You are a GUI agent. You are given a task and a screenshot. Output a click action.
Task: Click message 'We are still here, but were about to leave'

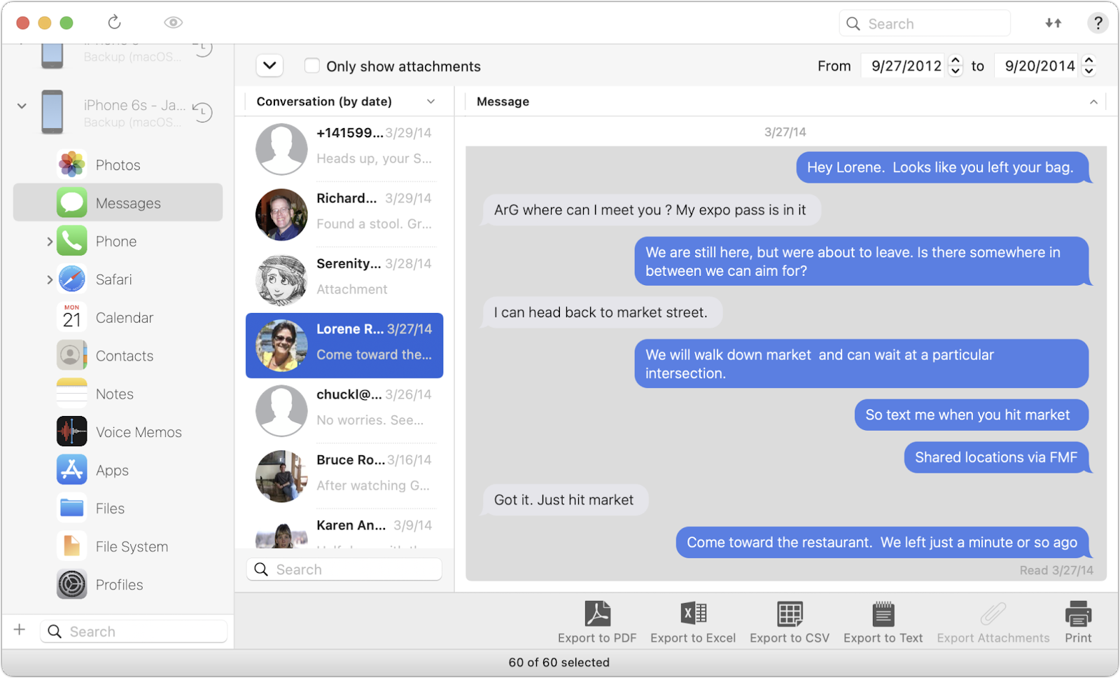[x=862, y=261]
